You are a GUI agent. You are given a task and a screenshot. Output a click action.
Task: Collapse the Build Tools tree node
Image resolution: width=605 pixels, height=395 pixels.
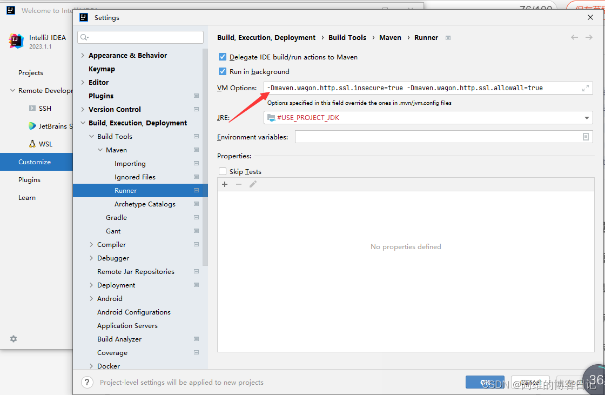[x=91, y=136]
